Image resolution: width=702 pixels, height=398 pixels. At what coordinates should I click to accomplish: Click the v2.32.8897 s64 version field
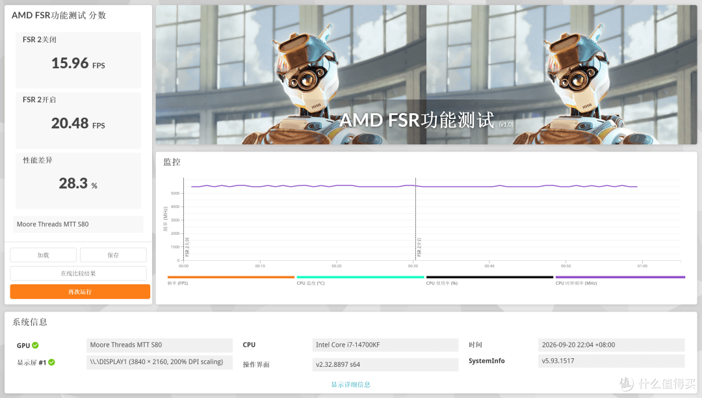tap(385, 364)
